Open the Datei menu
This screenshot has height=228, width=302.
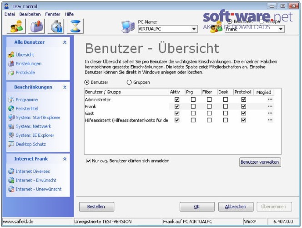(10, 14)
